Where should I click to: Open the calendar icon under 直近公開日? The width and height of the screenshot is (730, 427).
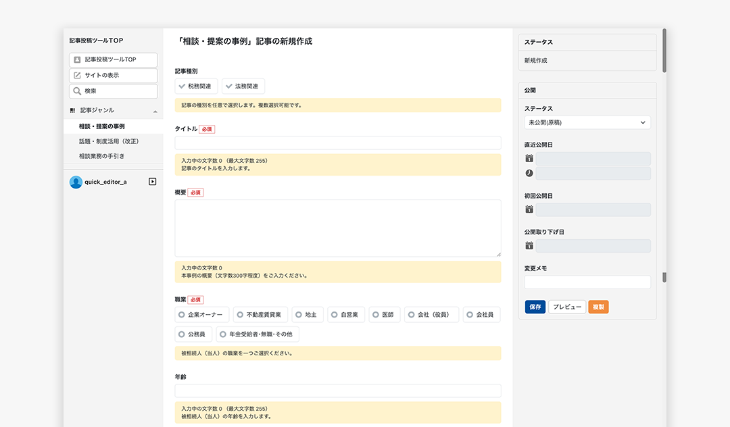pyautogui.click(x=528, y=157)
